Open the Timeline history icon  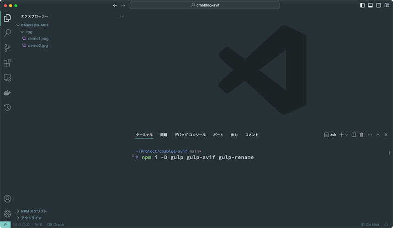click(x=7, y=107)
